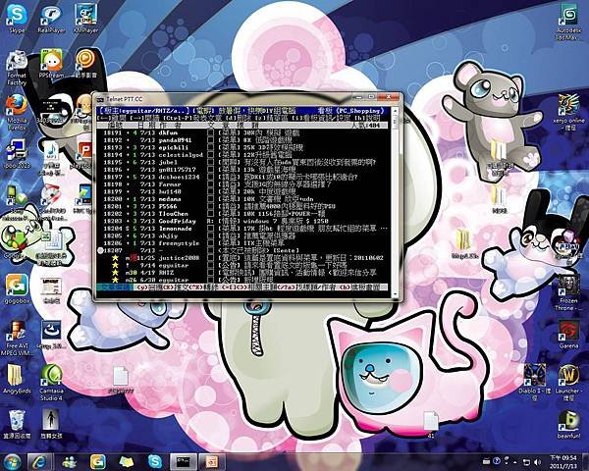Select post 18206 by freemystyle
589x471 pixels.
[x=241, y=243]
